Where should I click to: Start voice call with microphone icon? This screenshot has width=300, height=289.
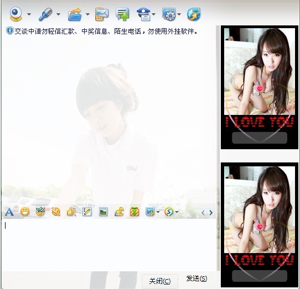[x=45, y=14]
